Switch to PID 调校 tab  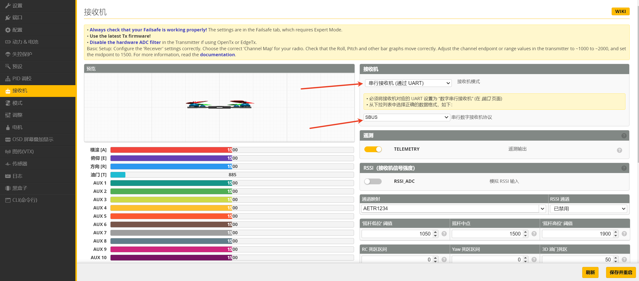pyautogui.click(x=22, y=79)
